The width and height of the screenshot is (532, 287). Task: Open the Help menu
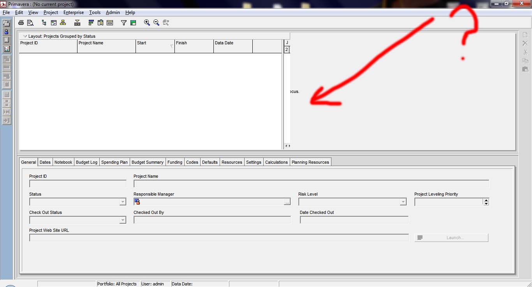(130, 12)
